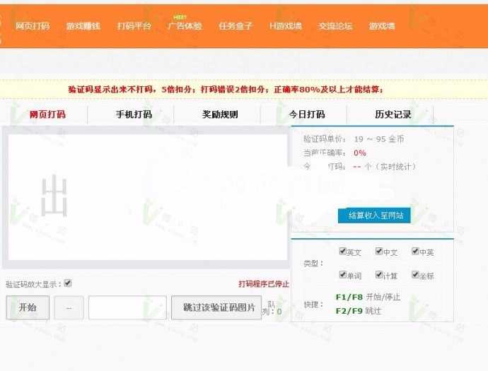488x371 pixels.
Task: Click the 0% accuracy value
Action: pos(360,153)
